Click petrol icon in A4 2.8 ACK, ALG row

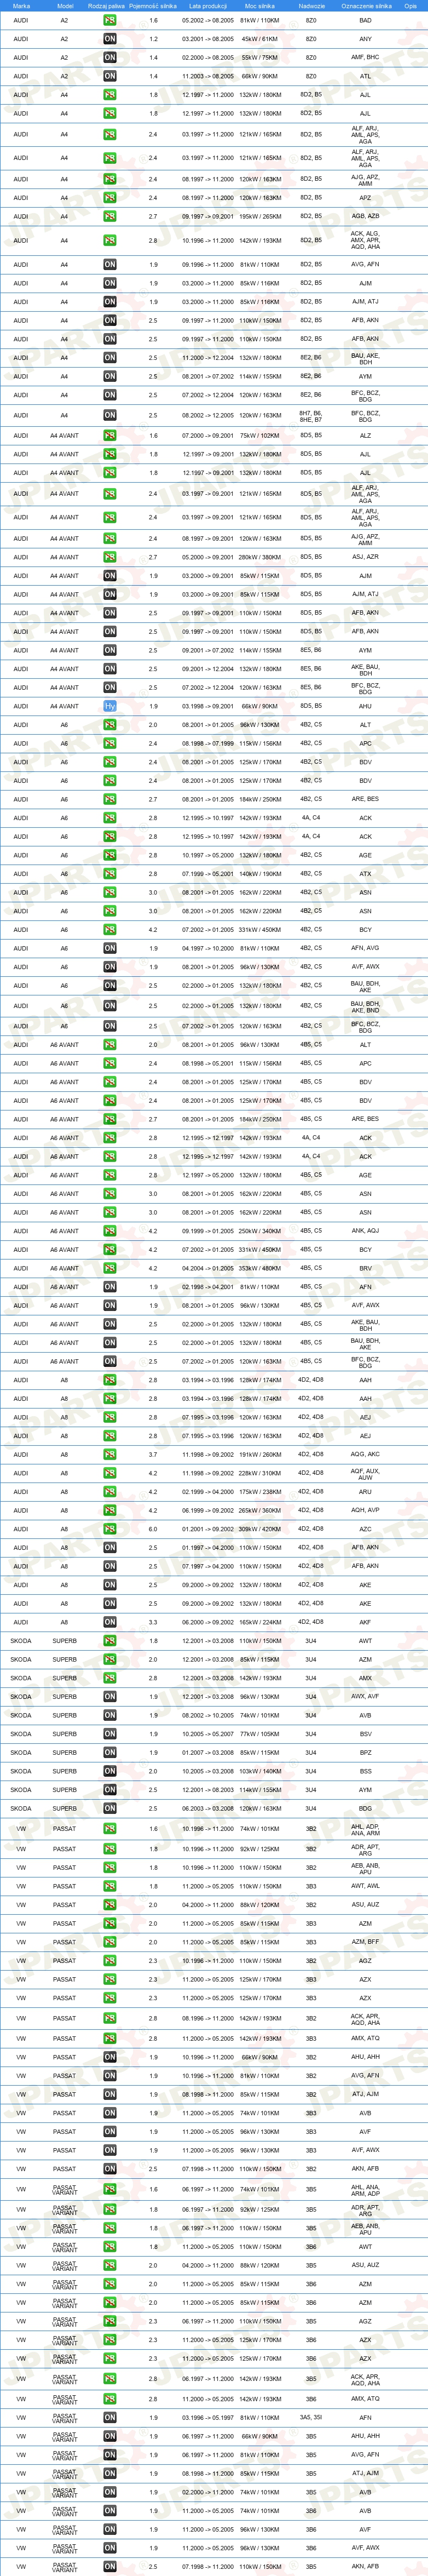(x=110, y=241)
